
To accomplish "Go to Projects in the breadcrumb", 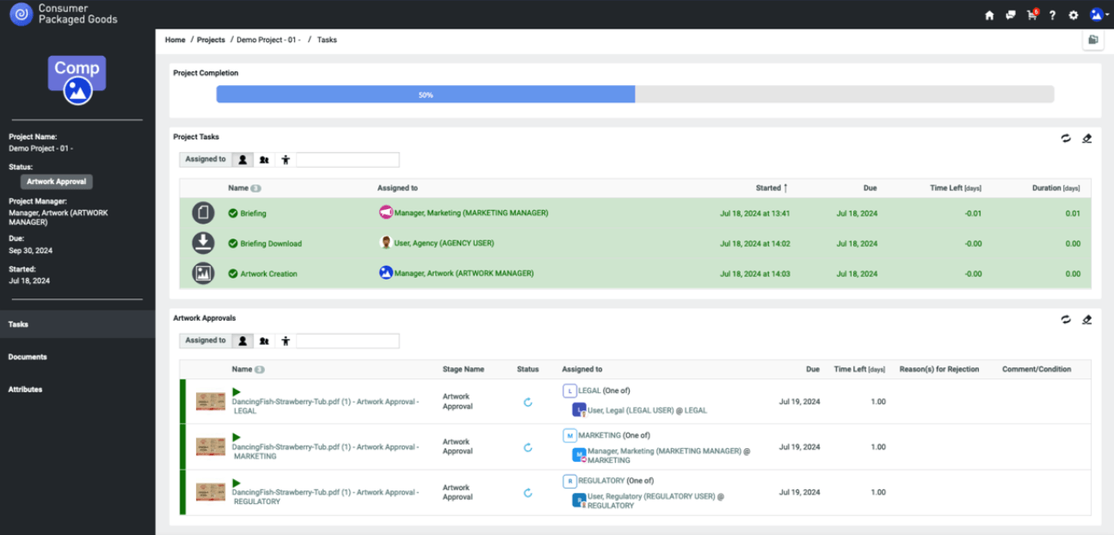I will click(x=211, y=40).
